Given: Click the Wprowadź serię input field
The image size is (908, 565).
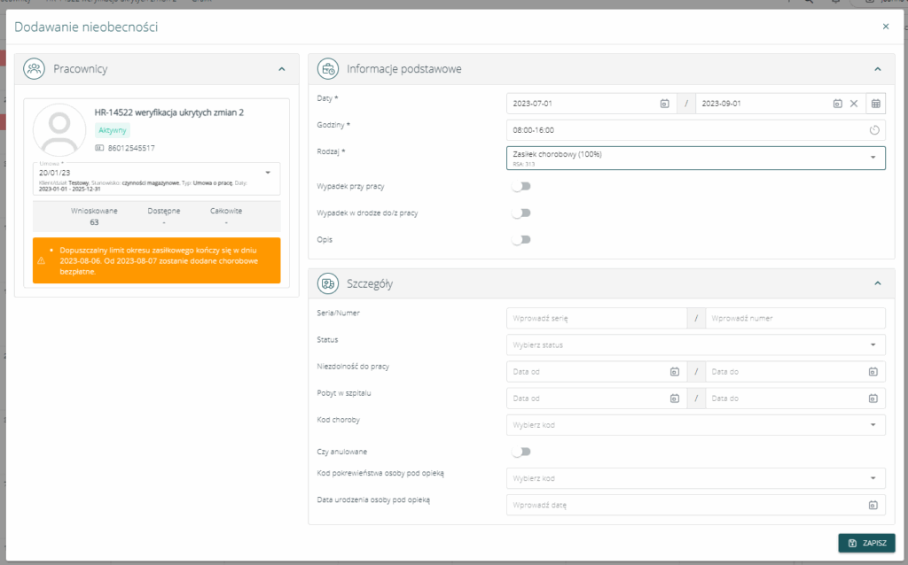Looking at the screenshot, I should click(x=596, y=318).
